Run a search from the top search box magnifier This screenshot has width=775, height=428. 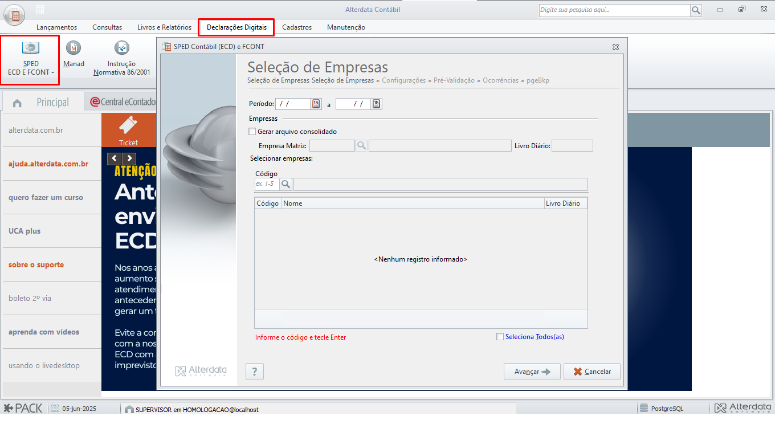point(696,10)
